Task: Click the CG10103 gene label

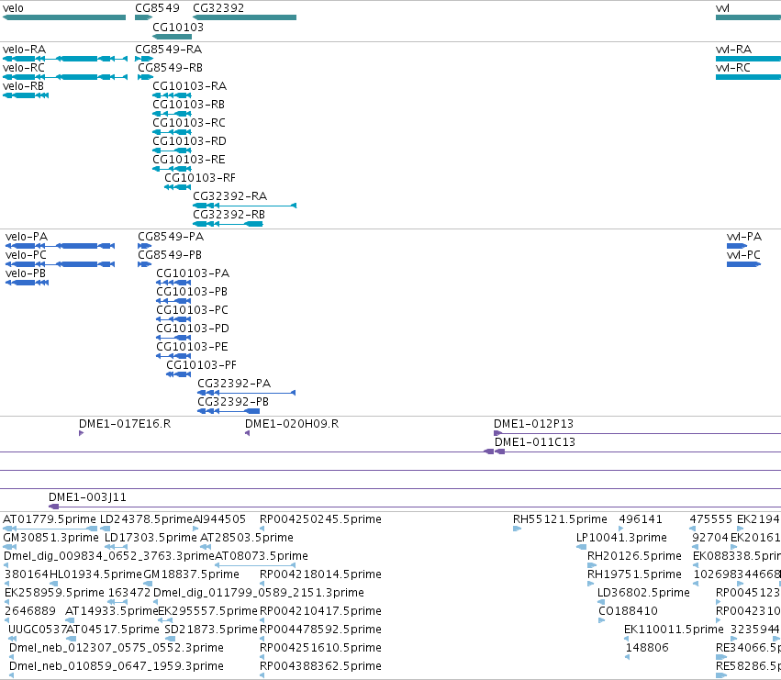Action: 178,27
